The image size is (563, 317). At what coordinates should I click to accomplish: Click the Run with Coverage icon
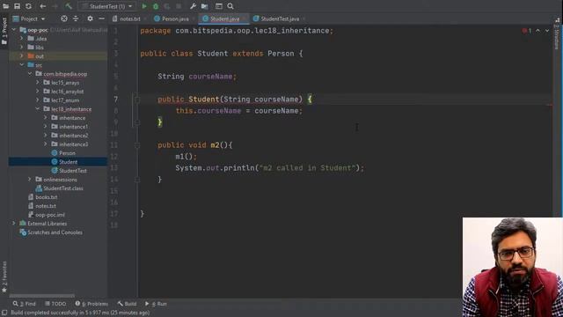tap(167, 6)
